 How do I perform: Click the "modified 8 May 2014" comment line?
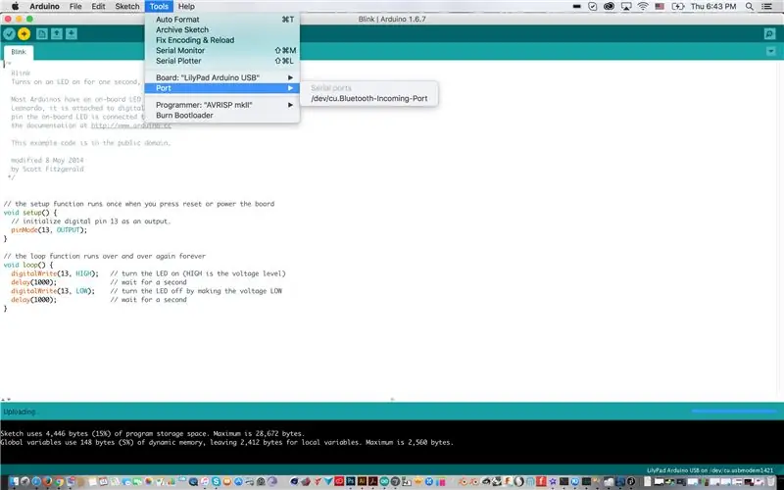tap(47, 160)
